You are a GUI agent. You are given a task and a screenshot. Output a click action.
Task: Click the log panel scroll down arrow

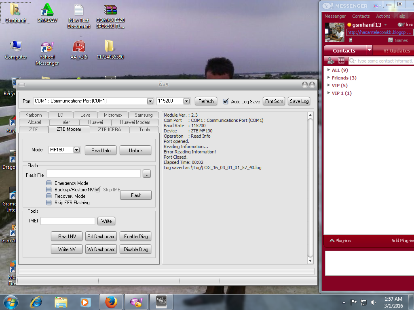310,261
